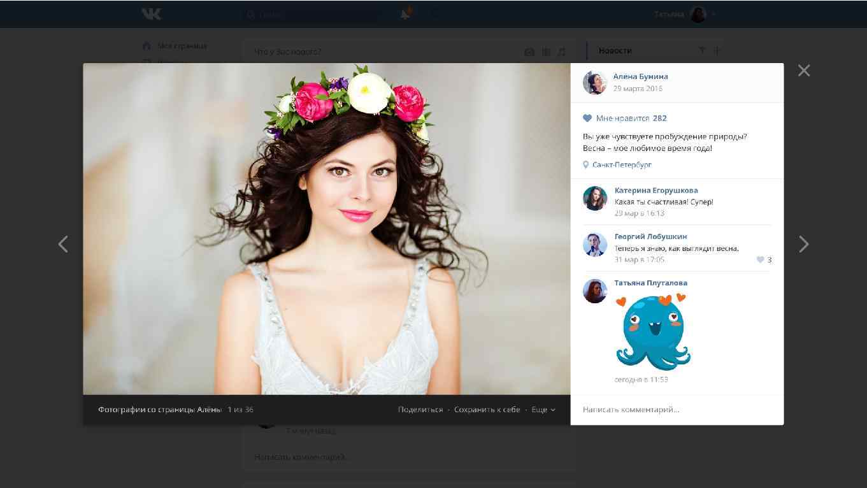Click the photo counter 1 из 36
Viewport: 867px width, 488px height.
241,410
